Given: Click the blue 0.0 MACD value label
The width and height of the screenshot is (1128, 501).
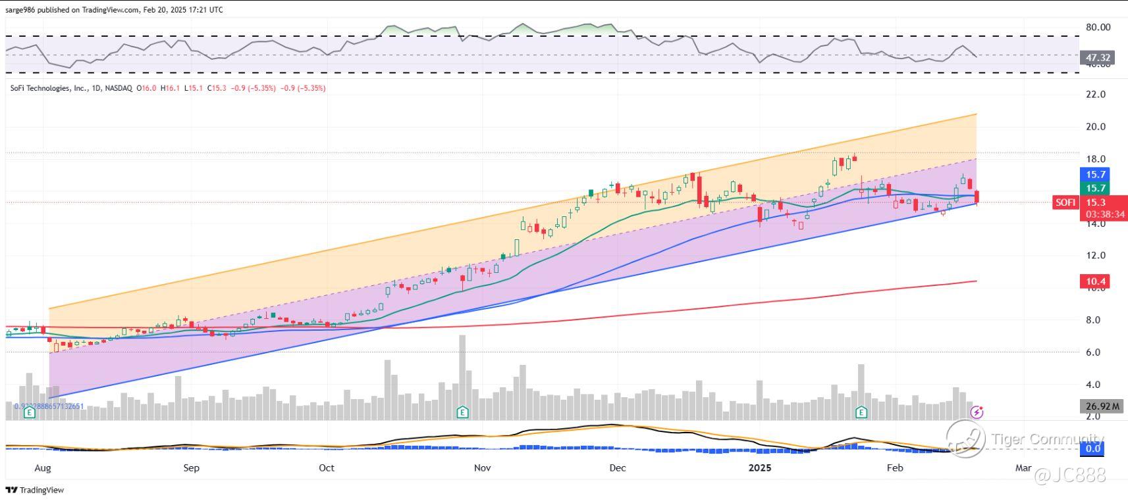Looking at the screenshot, I should click(1093, 448).
